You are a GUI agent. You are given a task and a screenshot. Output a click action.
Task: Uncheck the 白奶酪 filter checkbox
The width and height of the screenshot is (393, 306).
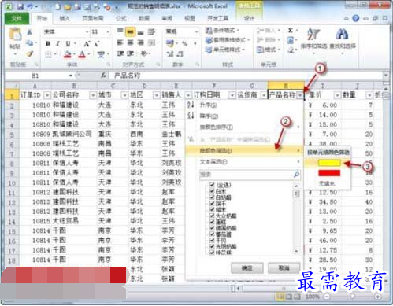[x=212, y=197]
